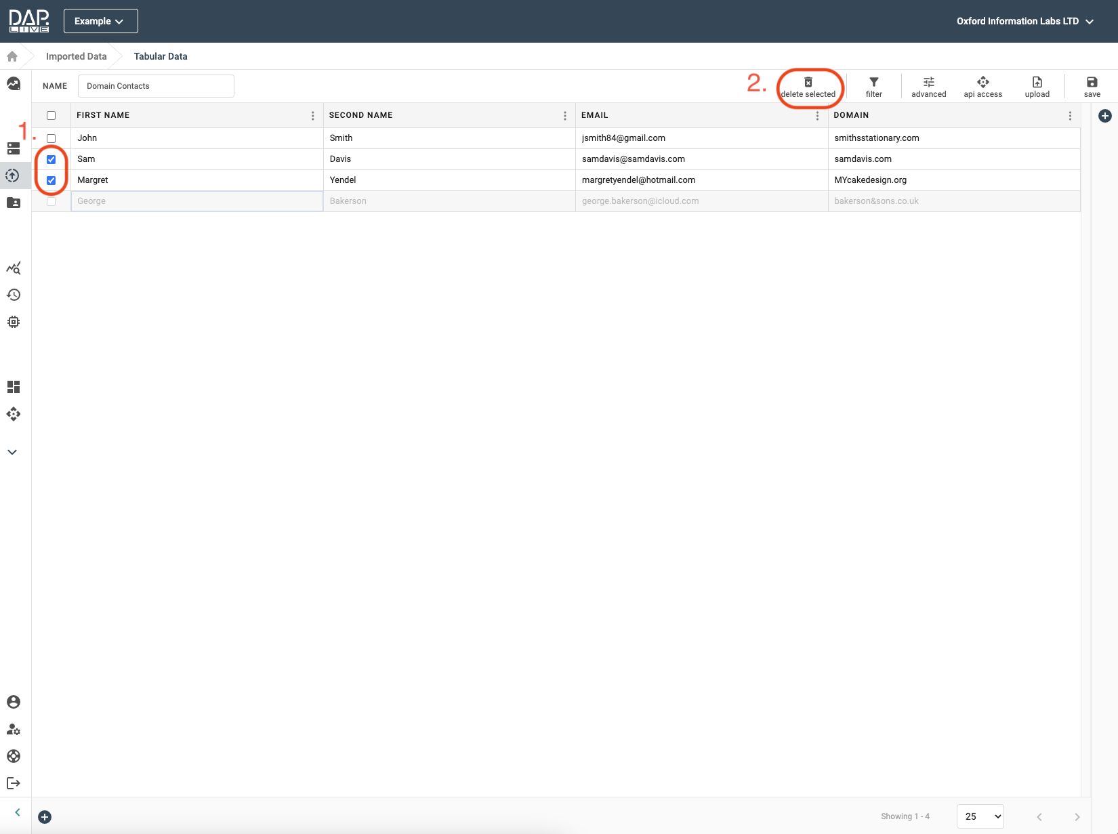This screenshot has height=834, width=1118.
Task: Click the Domain Contacts name field
Action: pyautogui.click(x=156, y=86)
